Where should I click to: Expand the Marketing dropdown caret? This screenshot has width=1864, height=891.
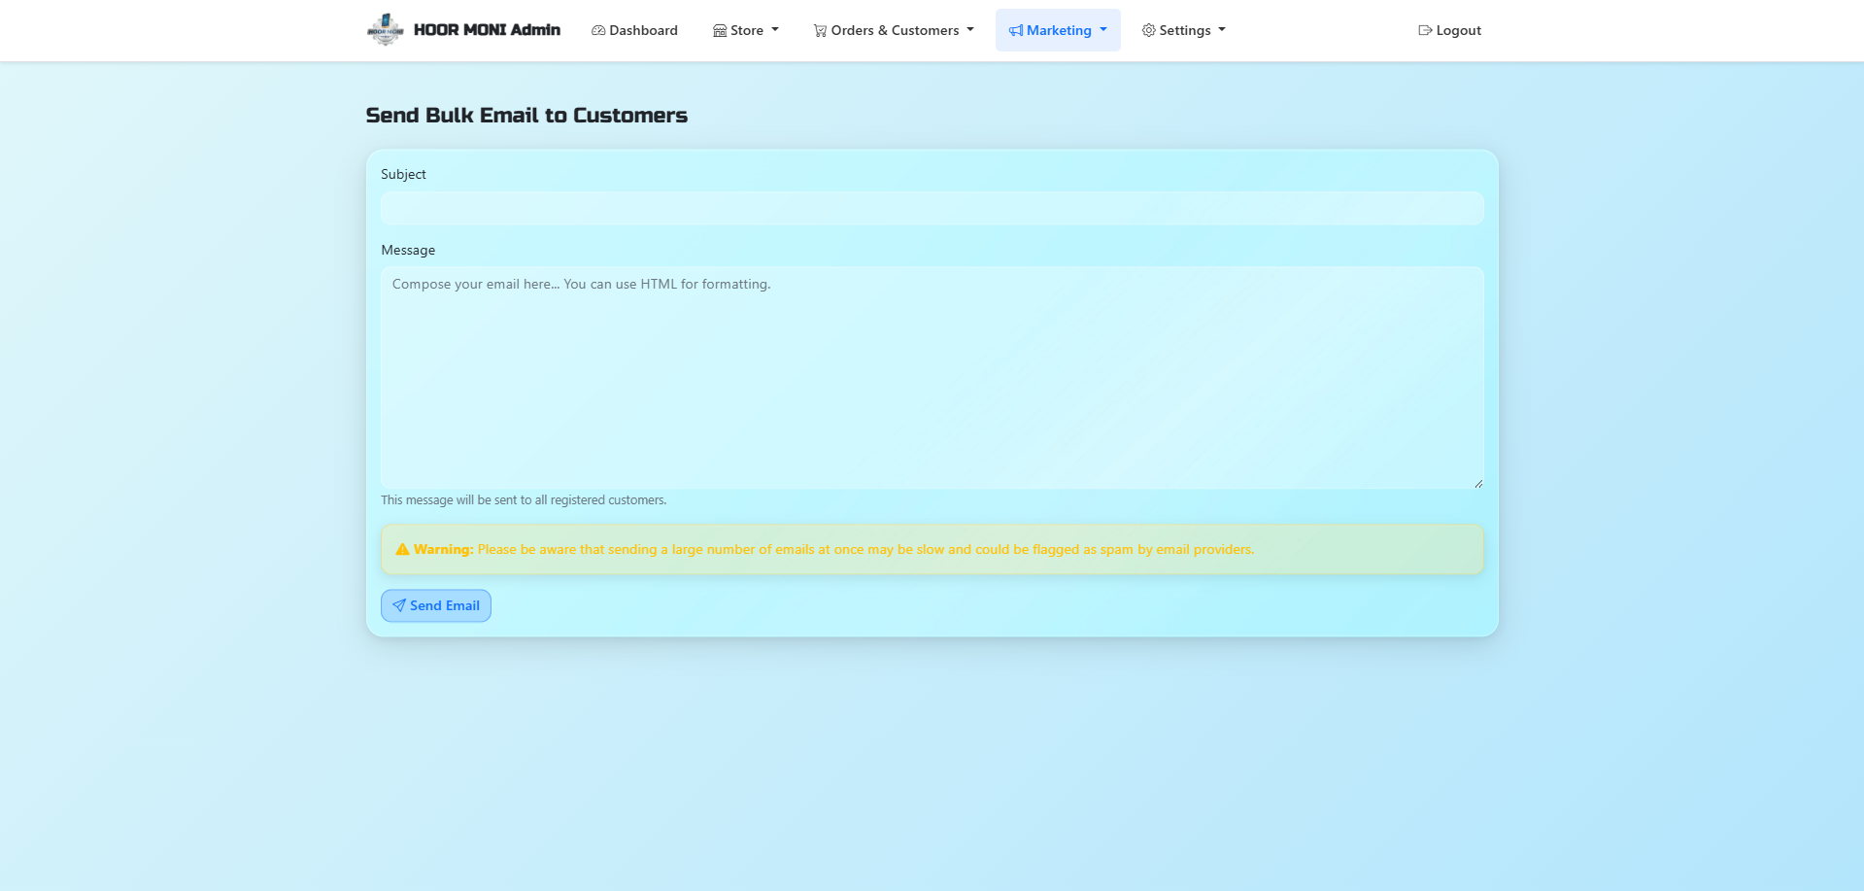point(1103,30)
